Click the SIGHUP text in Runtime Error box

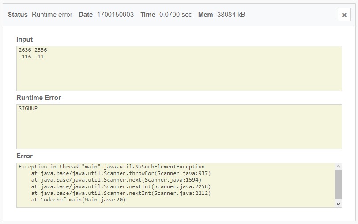pyautogui.click(x=28, y=108)
